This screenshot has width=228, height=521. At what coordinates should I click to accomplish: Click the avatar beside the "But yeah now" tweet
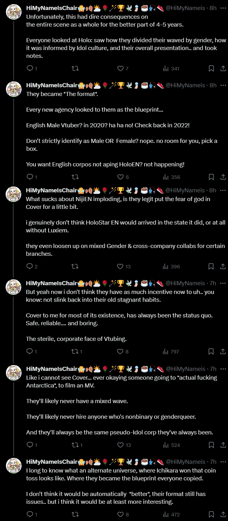point(14,287)
